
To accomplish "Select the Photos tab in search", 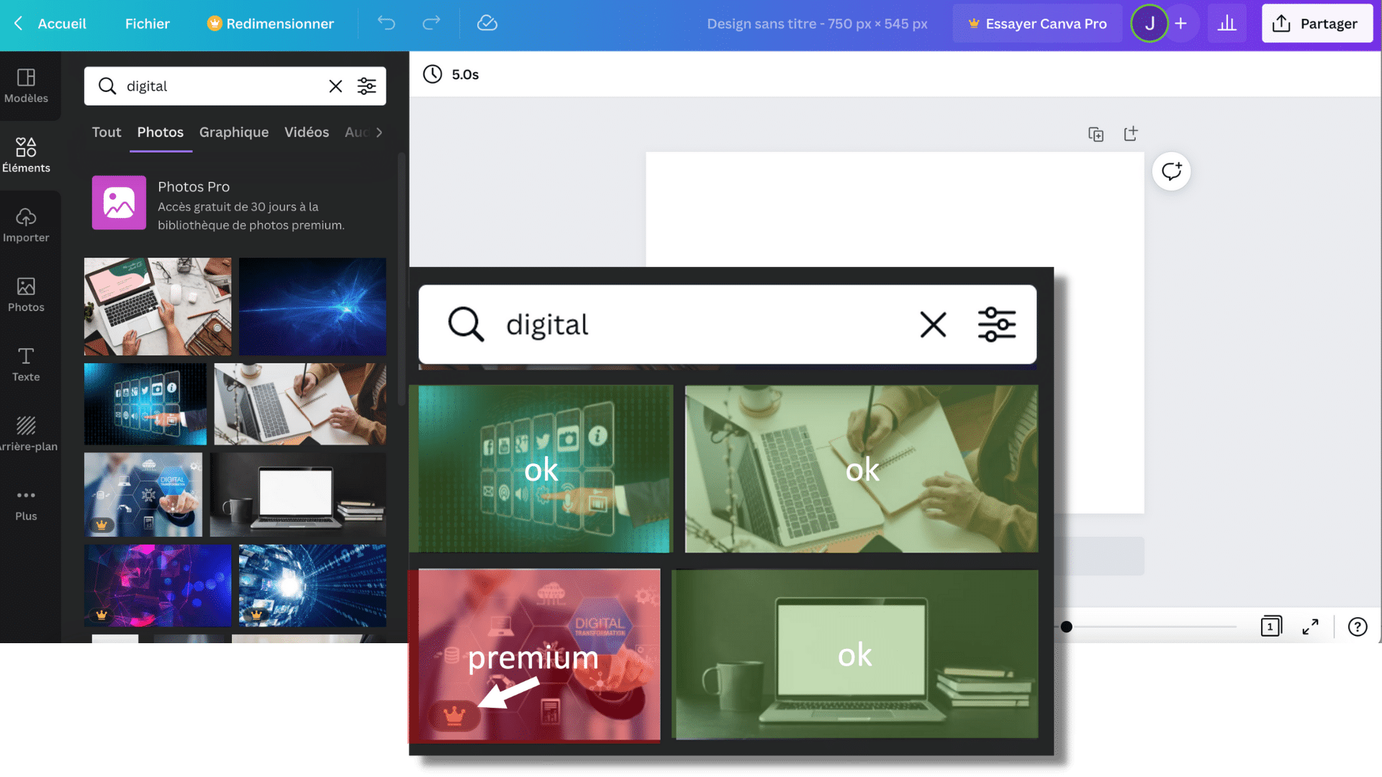I will pyautogui.click(x=160, y=132).
